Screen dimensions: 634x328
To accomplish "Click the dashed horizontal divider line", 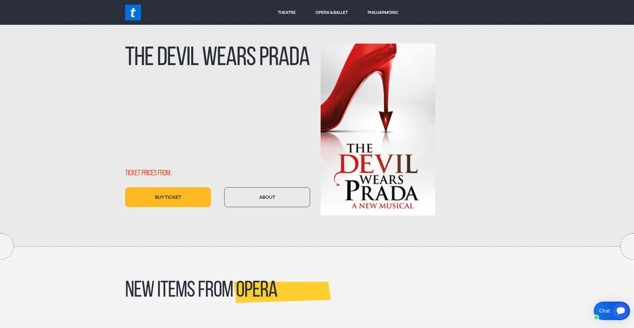I will [317, 246].
